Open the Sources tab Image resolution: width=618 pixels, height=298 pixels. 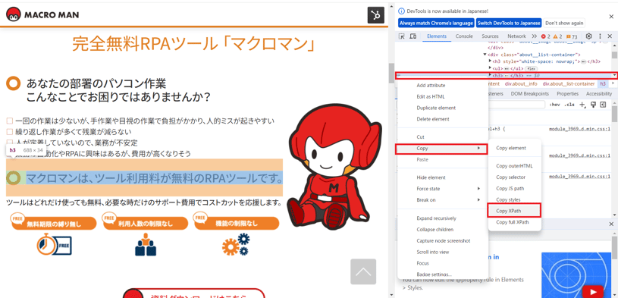(490, 36)
